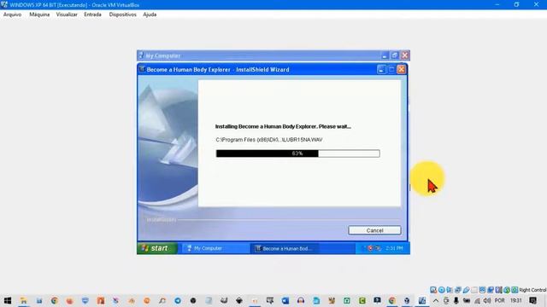This screenshot has width=547, height=307.
Task: Open Telegram from the taskbar
Action: 178,300
